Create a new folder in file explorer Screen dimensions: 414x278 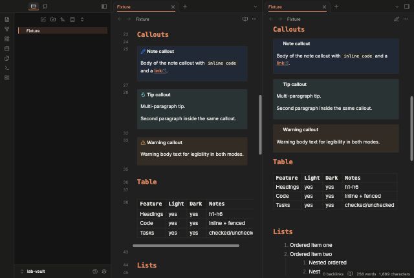pyautogui.click(x=53, y=19)
